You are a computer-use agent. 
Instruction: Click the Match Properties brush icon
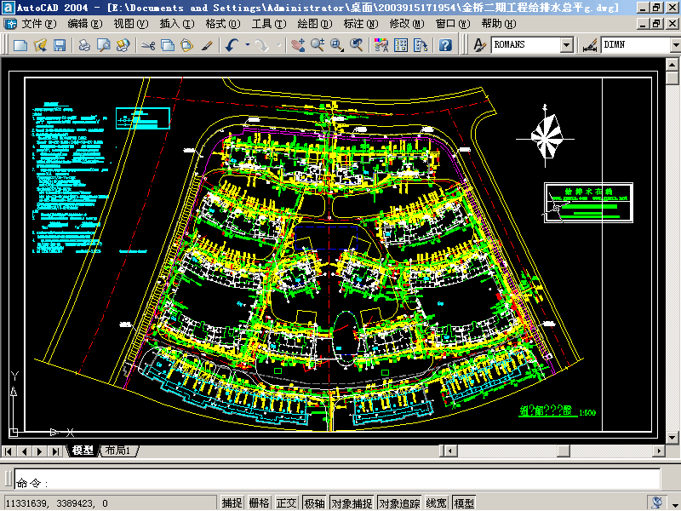click(x=207, y=45)
